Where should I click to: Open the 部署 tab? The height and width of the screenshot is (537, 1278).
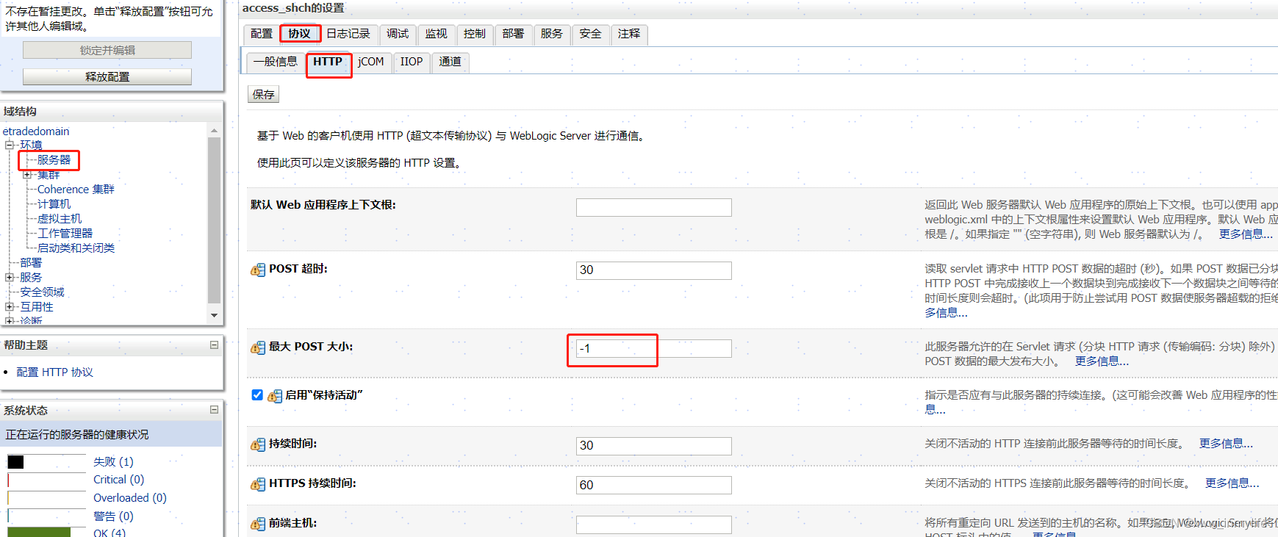click(513, 34)
